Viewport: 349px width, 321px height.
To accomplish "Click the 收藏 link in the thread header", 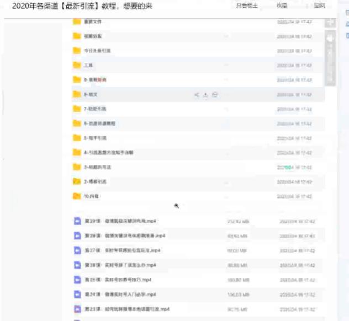I will click(282, 6).
